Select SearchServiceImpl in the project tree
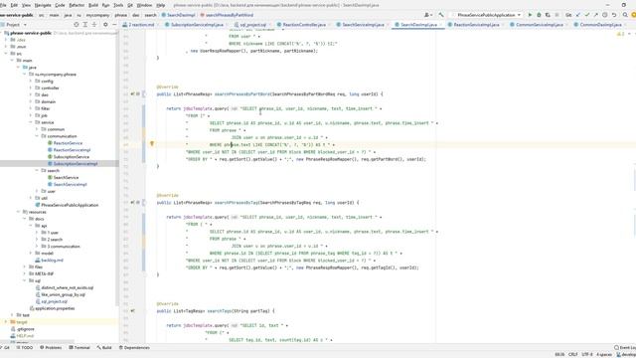Image resolution: width=636 pixels, height=358 pixels. coord(71,184)
